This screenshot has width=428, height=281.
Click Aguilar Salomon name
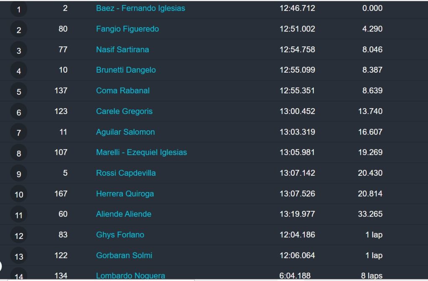pos(125,132)
